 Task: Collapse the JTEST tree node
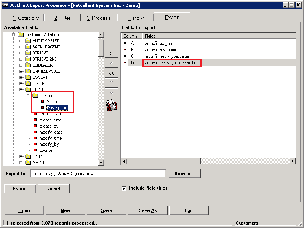[x=21, y=89]
